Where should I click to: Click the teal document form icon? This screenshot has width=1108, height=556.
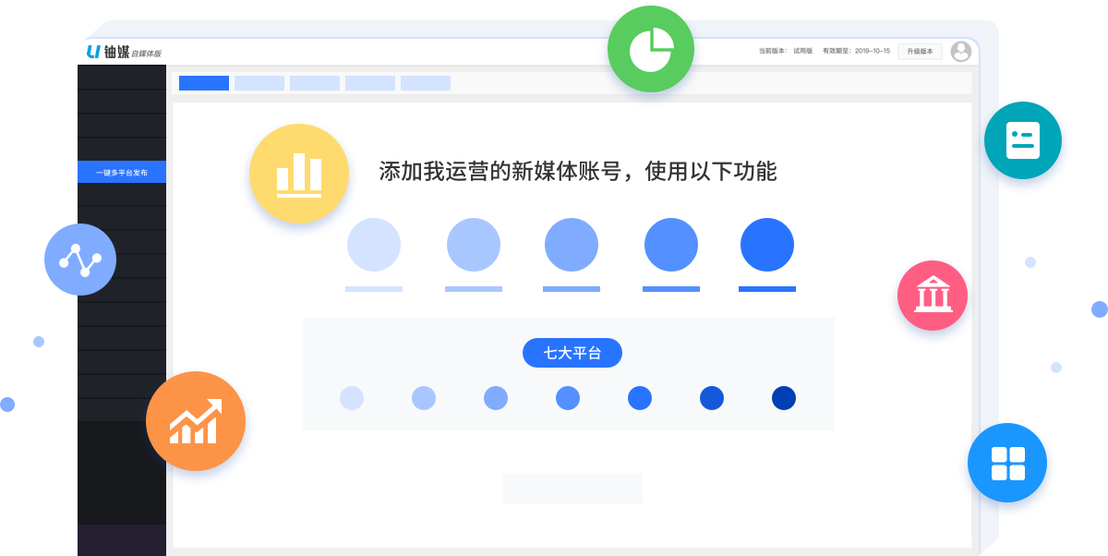1022,140
